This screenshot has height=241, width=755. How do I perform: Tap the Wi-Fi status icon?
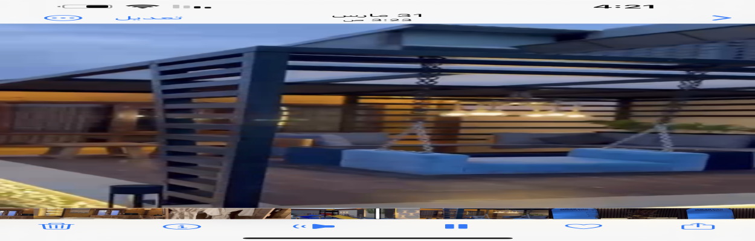[143, 7]
